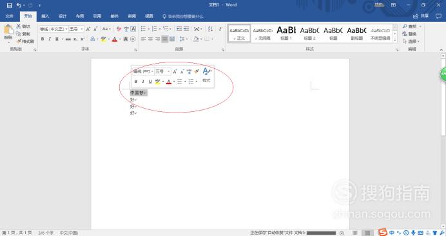Open the Change Case (Aa) dropdown
This screenshot has height=236, width=446.
[x=106, y=29]
